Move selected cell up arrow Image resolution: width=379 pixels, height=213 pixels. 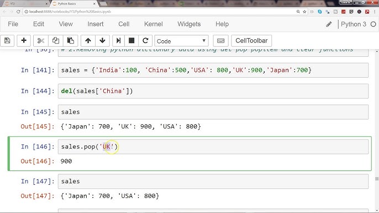point(88,41)
